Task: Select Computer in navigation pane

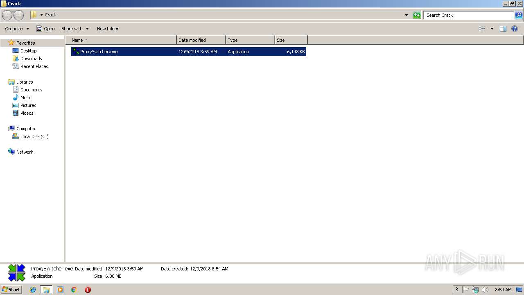Action: click(26, 129)
